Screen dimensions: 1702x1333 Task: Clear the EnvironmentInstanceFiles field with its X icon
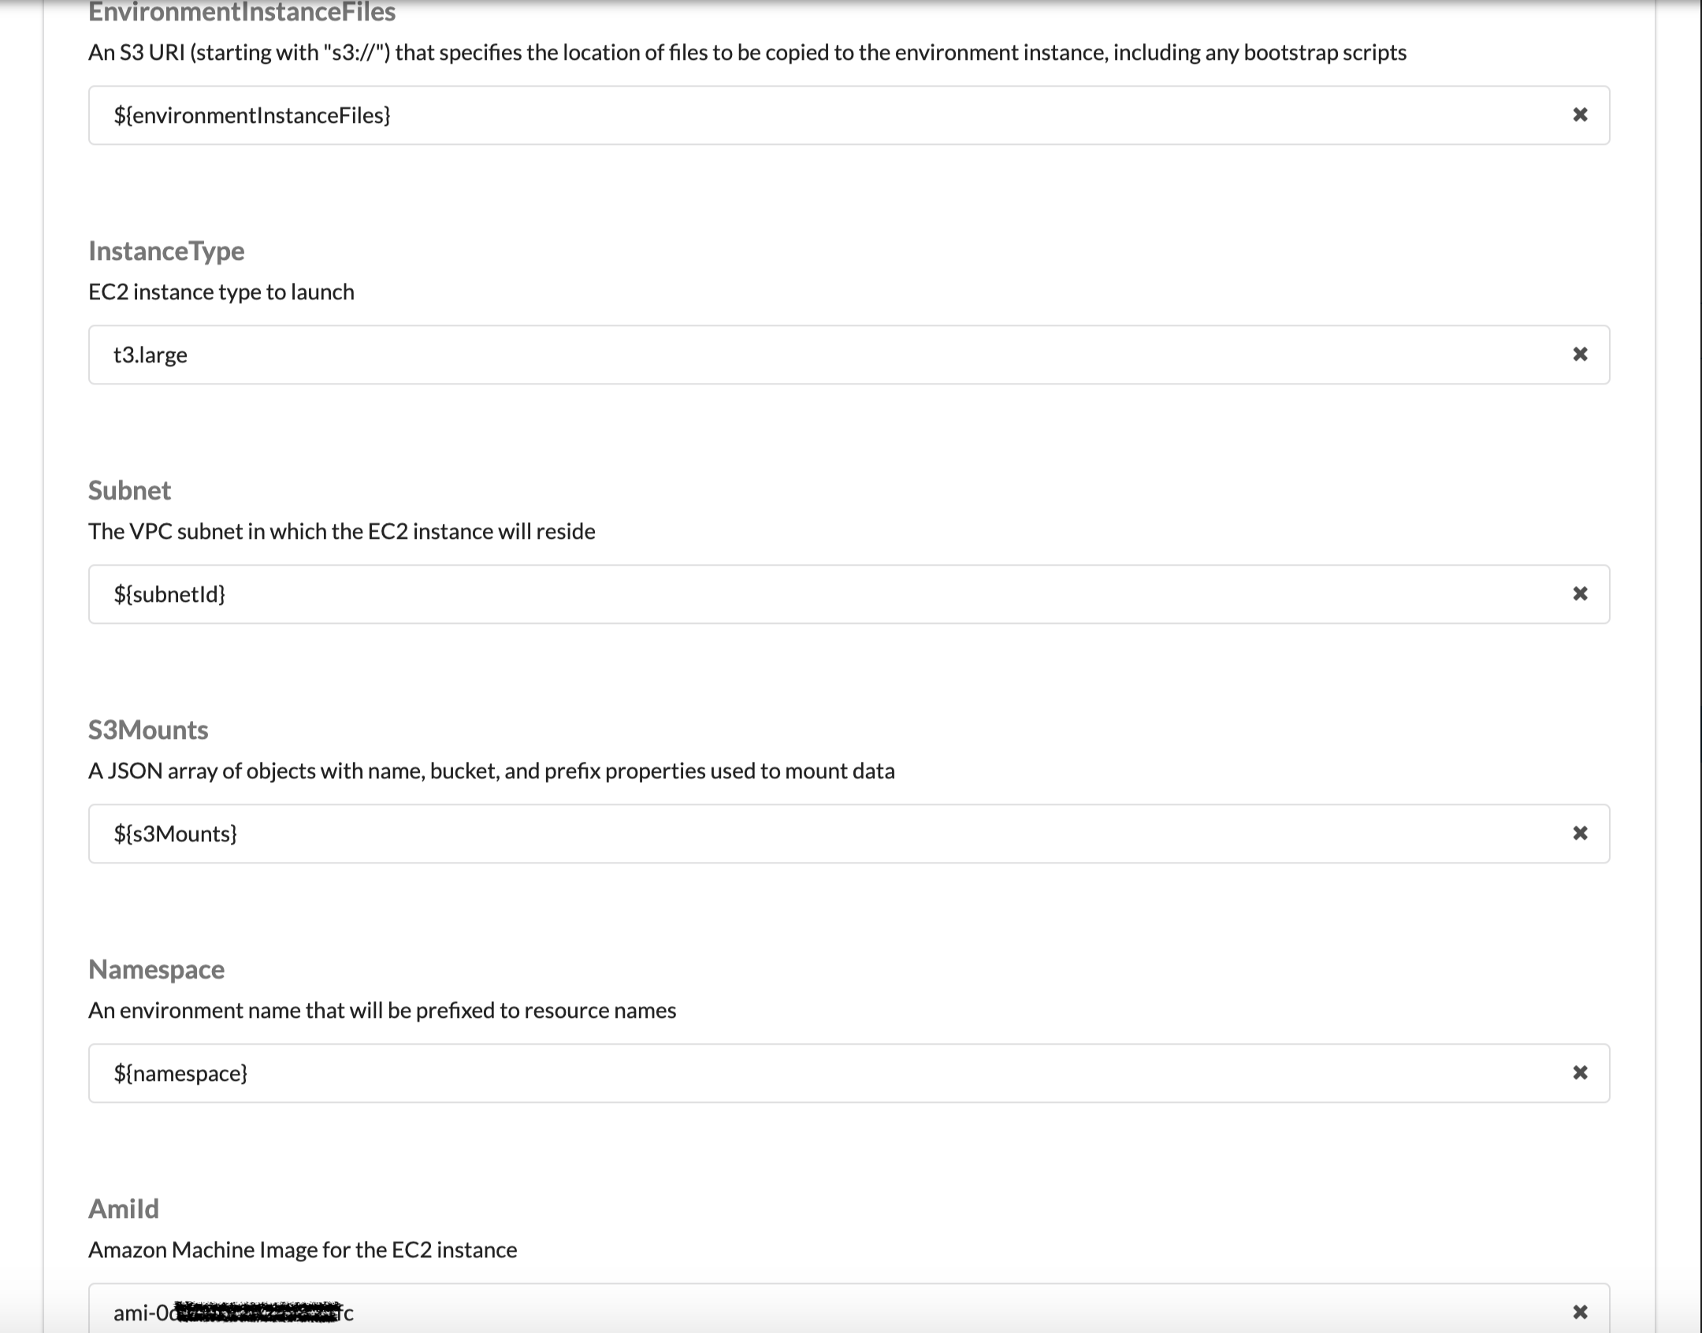pyautogui.click(x=1580, y=115)
